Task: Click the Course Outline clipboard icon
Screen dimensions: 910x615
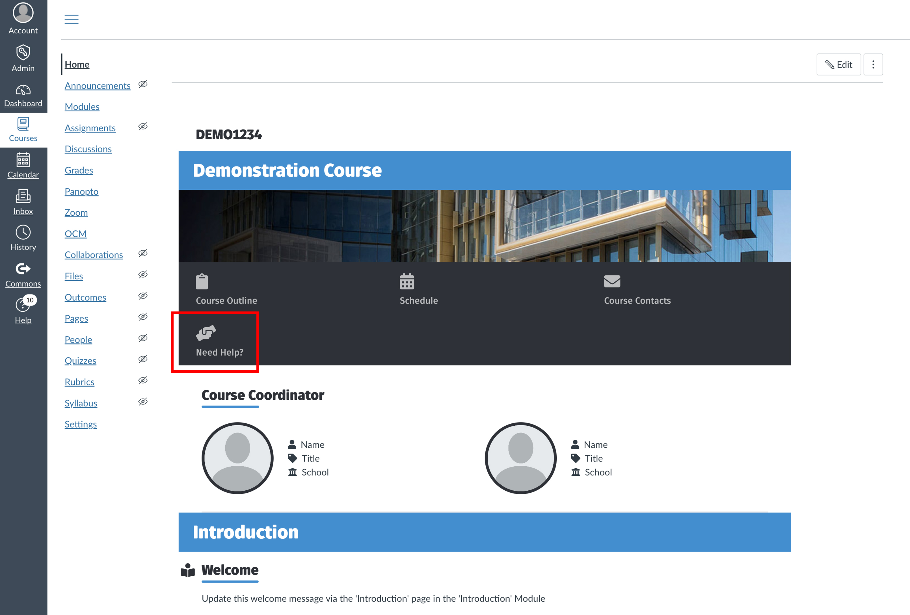Action: pos(202,281)
